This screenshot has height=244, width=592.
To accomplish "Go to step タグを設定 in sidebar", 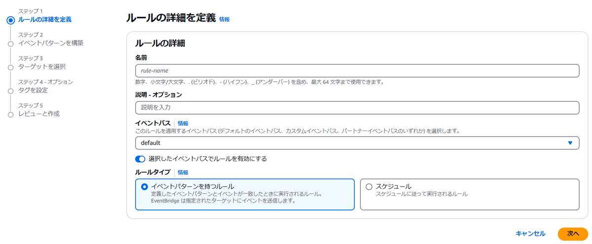I will click(33, 90).
